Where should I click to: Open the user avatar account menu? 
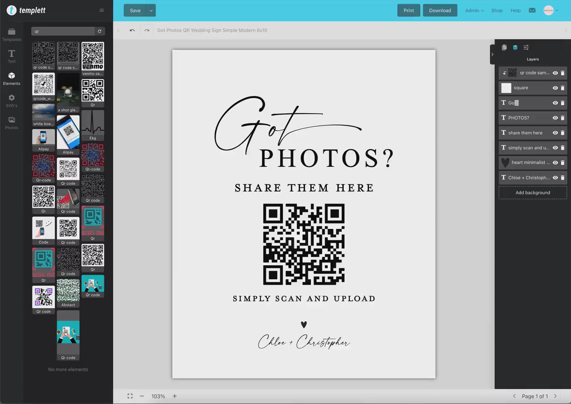[x=551, y=10]
